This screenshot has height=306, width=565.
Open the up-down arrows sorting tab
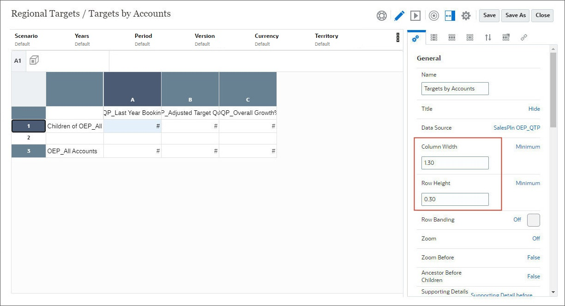(x=488, y=38)
